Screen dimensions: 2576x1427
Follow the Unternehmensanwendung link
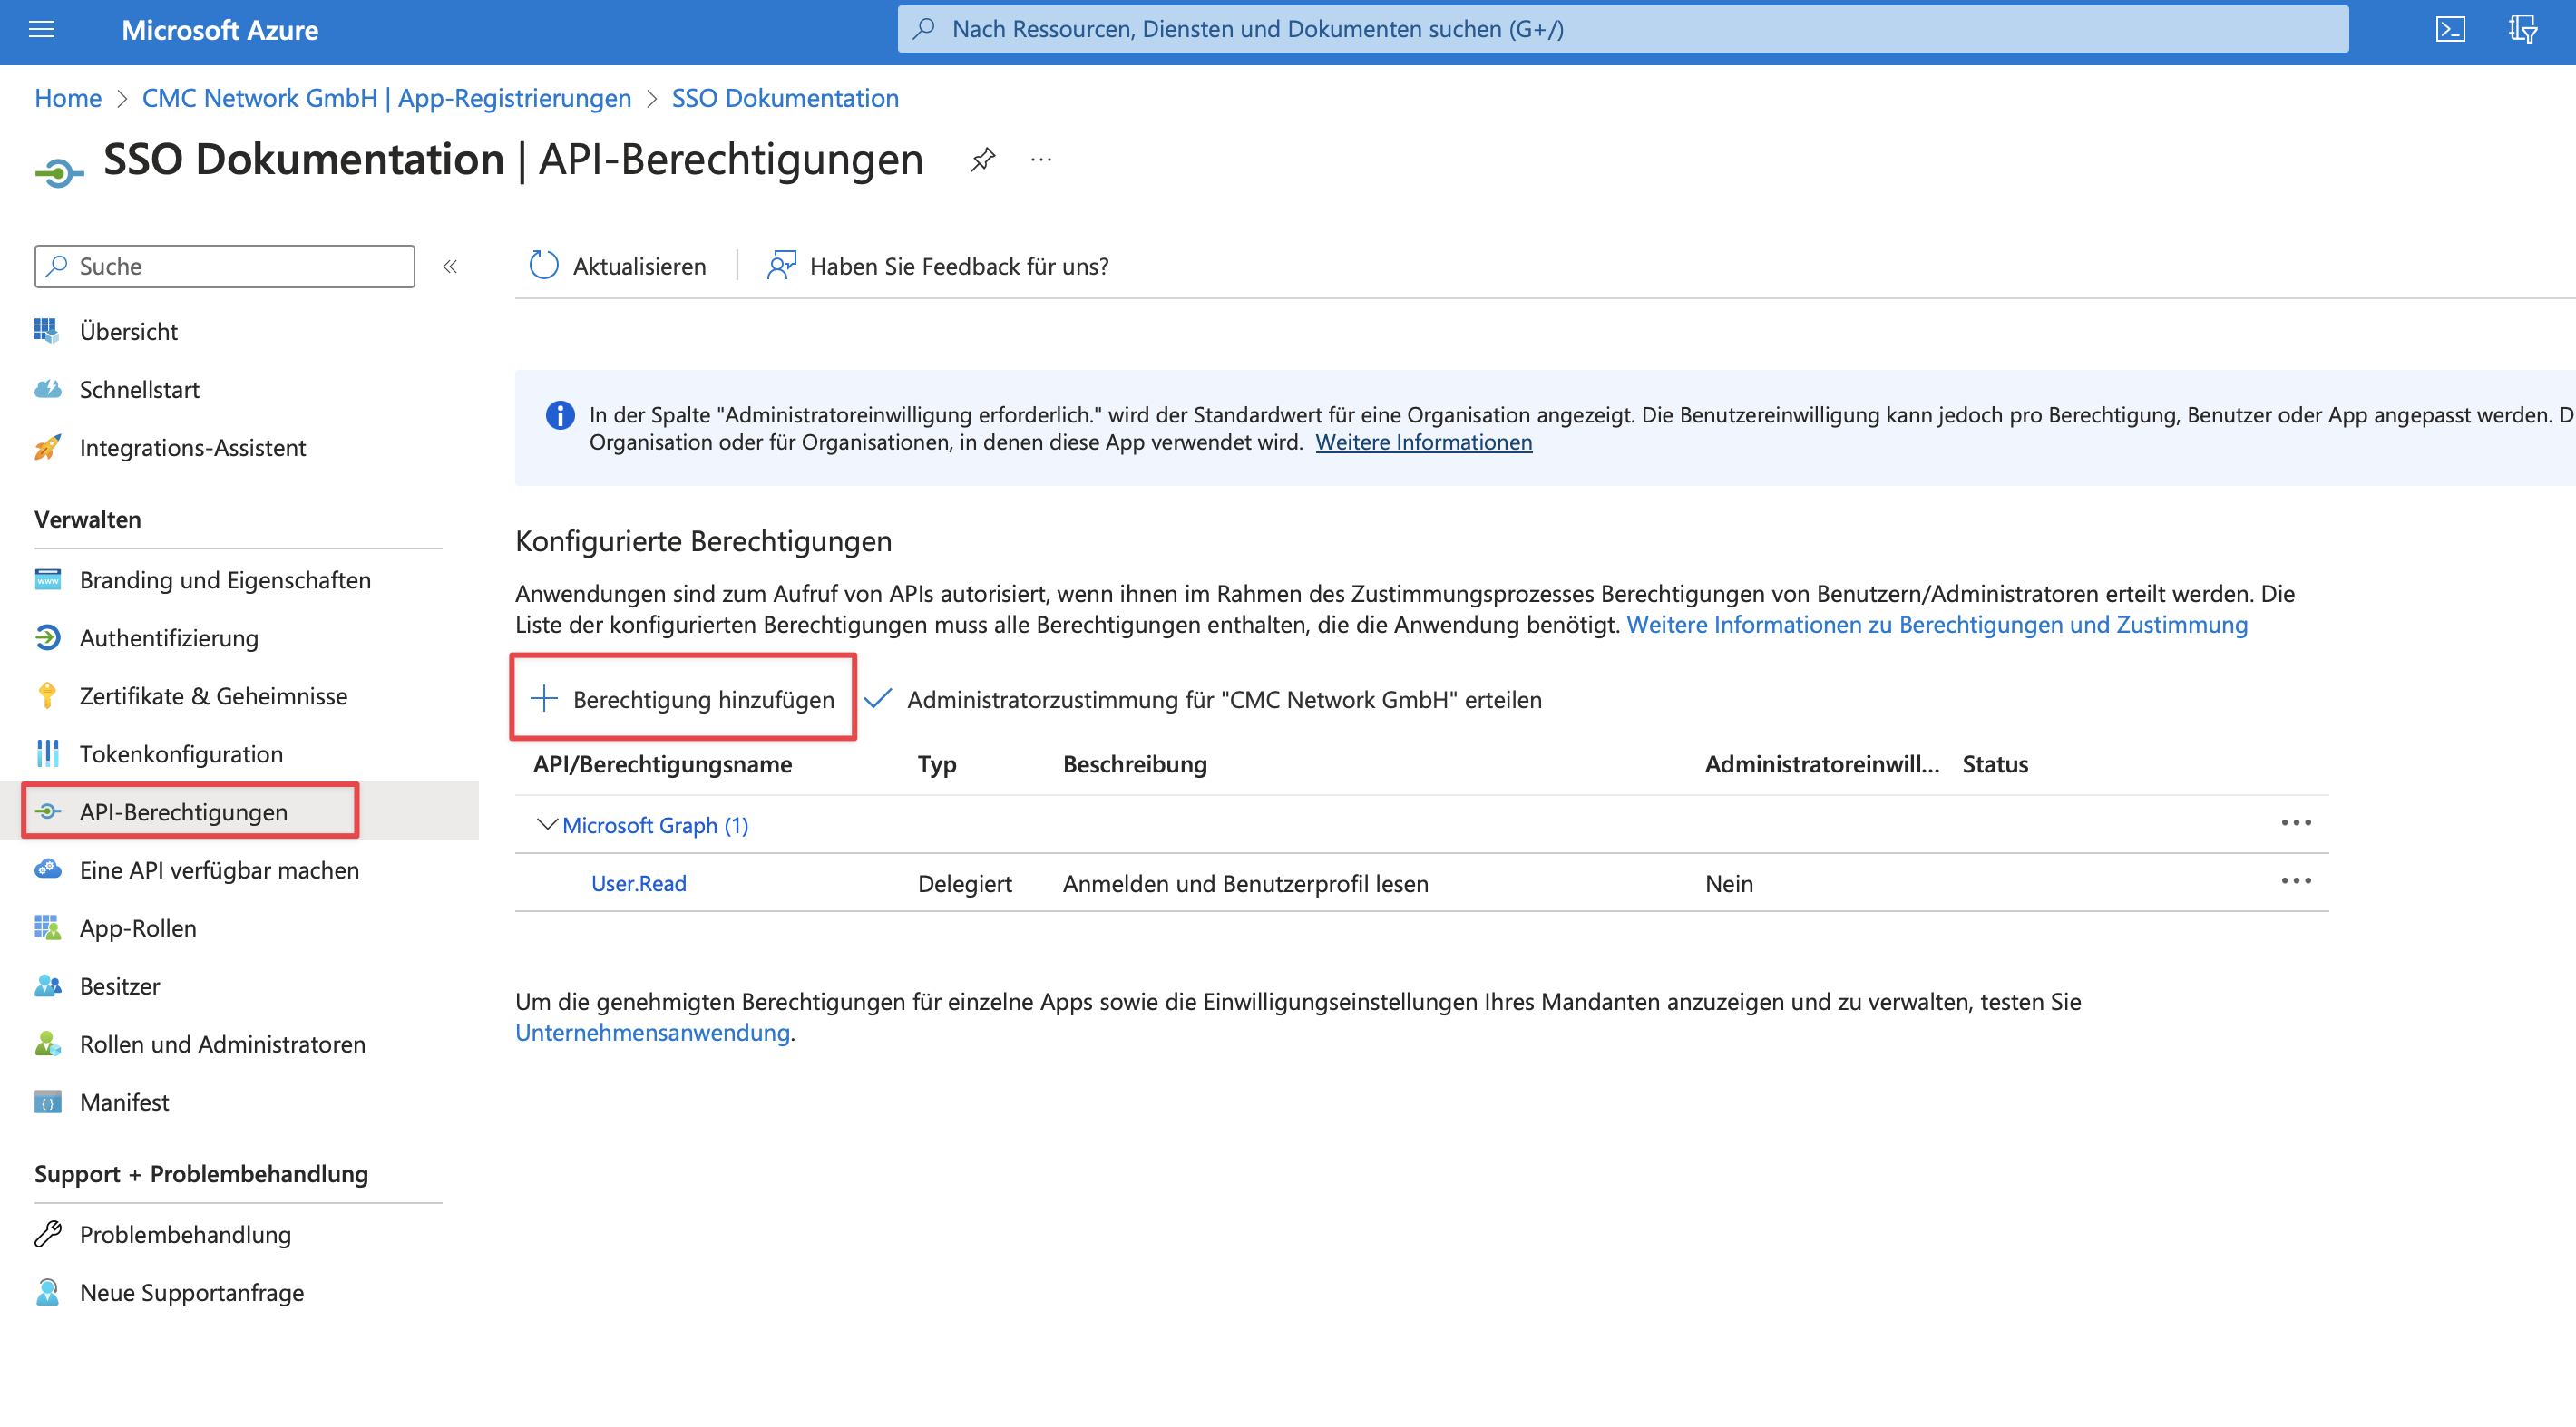click(x=652, y=1033)
